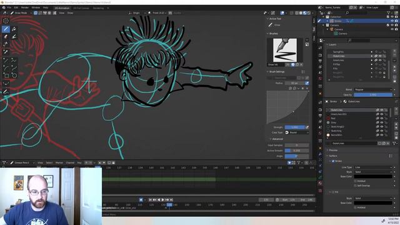Select the Annotate tool
This screenshot has width=400, height=225.
point(6,92)
